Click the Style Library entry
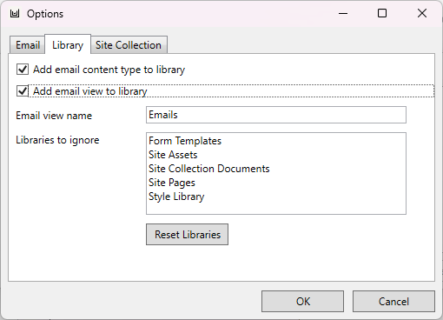The height and width of the screenshot is (320, 443). coord(176,197)
